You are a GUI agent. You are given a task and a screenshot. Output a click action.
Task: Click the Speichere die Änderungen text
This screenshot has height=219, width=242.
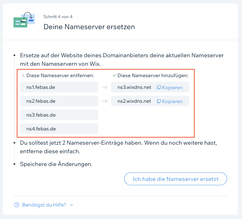(56, 164)
